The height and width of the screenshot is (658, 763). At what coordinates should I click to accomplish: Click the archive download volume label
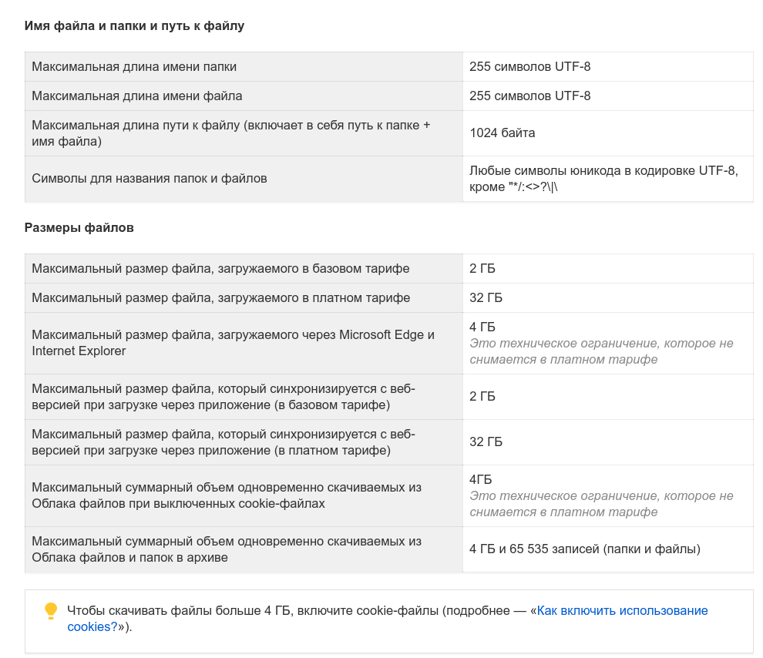tap(227, 549)
